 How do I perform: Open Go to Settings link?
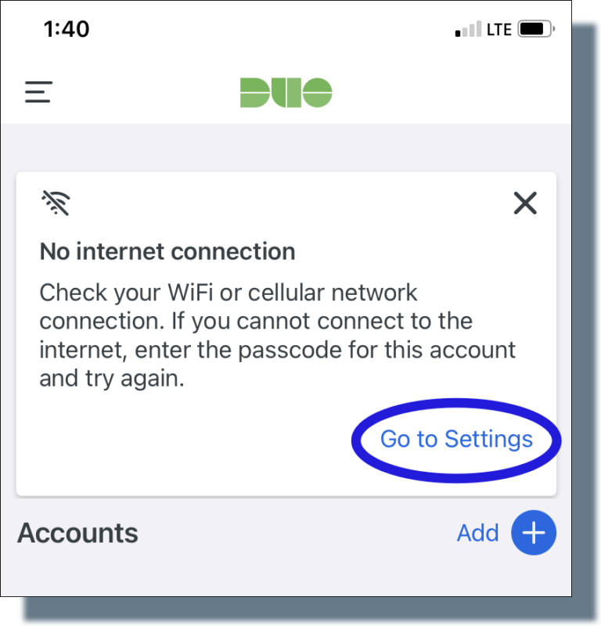[456, 440]
